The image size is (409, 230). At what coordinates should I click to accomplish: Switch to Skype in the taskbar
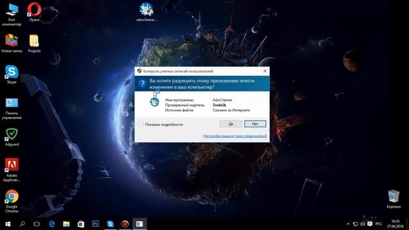click(110, 224)
